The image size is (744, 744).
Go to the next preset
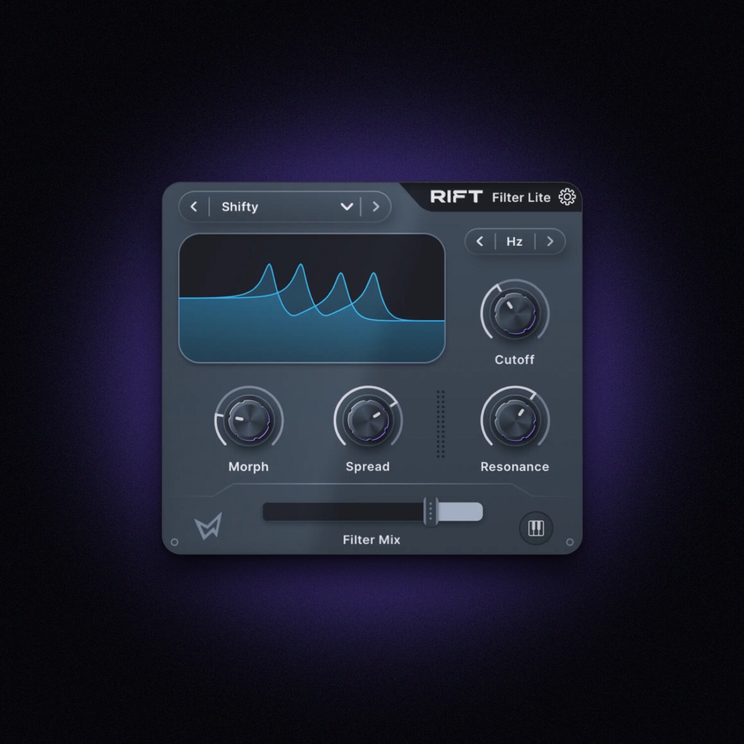click(x=376, y=206)
